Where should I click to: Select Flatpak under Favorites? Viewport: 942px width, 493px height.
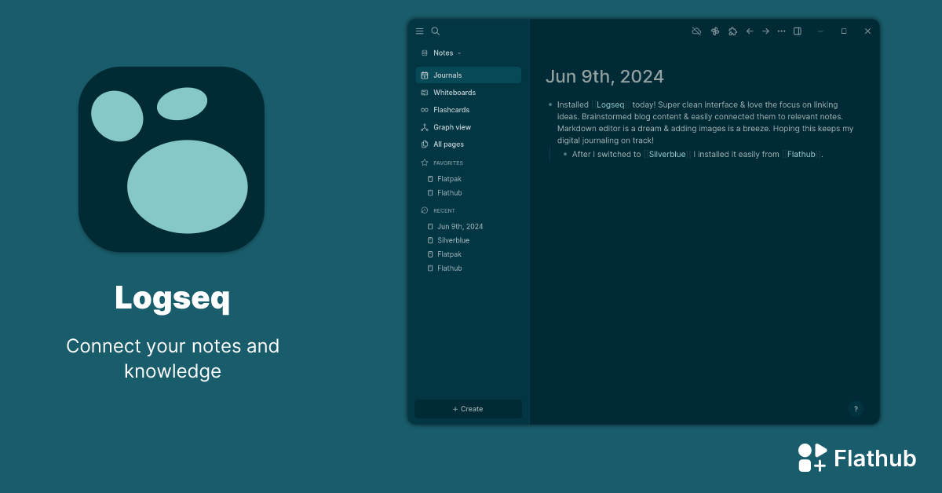(450, 178)
